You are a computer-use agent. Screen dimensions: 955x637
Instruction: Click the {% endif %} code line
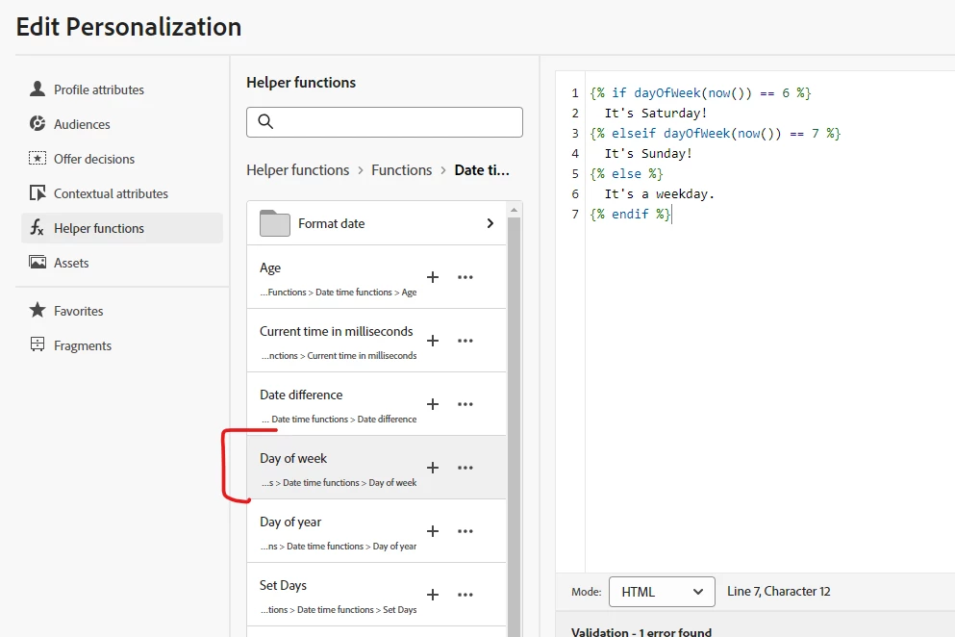coord(630,214)
